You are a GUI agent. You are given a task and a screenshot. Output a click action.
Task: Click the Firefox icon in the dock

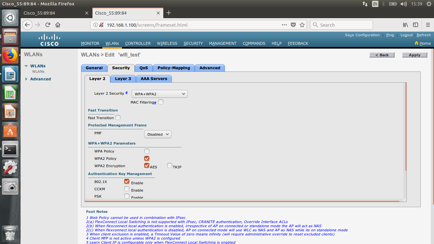pyautogui.click(x=10, y=56)
